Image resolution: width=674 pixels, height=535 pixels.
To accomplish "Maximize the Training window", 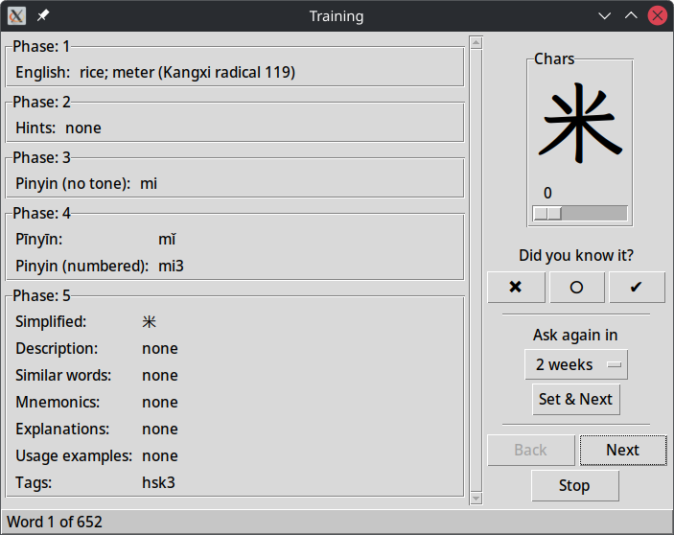I will 631,16.
